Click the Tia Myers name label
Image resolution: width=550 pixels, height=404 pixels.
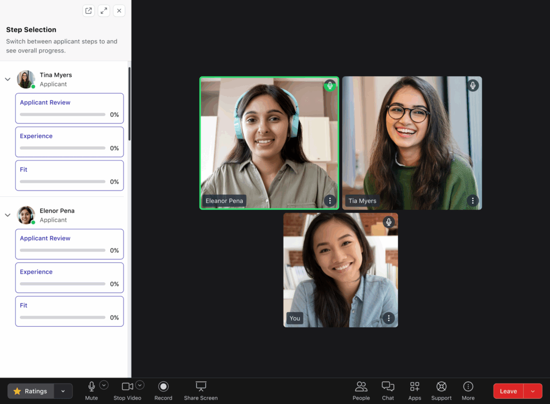pos(363,201)
